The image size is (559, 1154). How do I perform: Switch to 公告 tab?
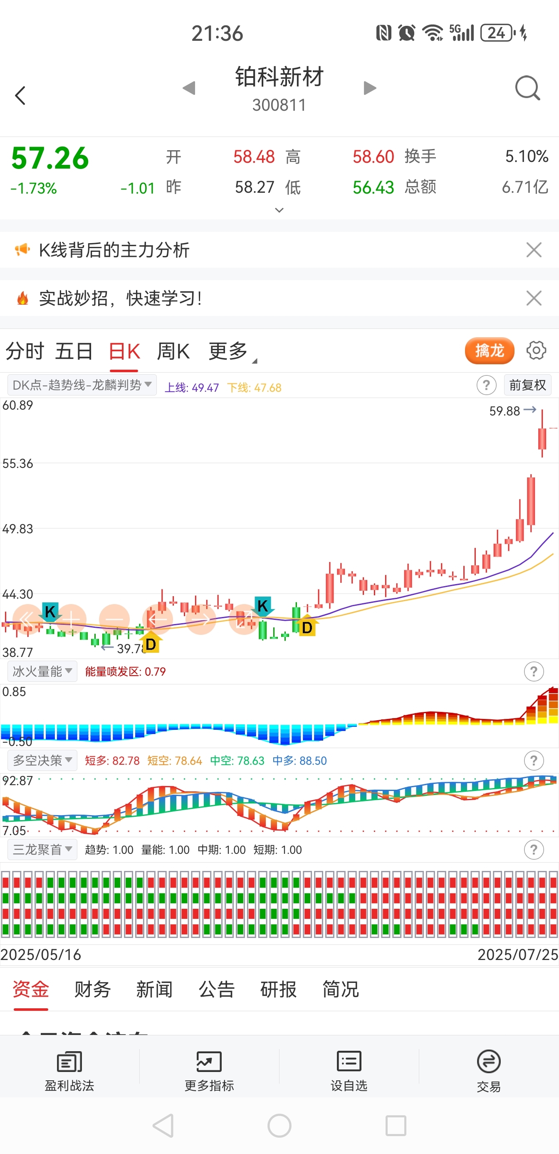tap(217, 990)
